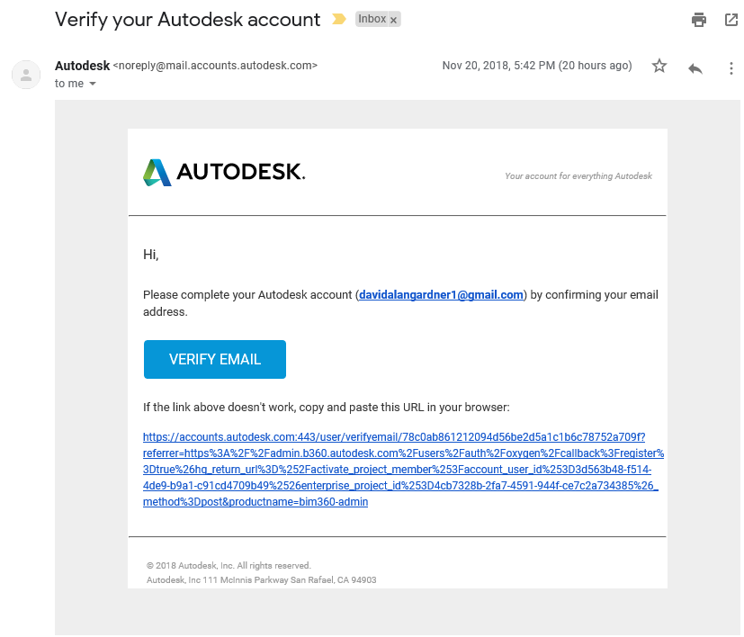Open the three-dot more options menu

click(731, 68)
